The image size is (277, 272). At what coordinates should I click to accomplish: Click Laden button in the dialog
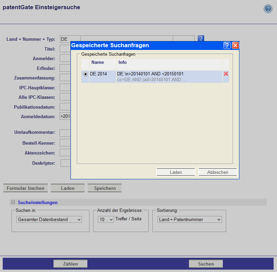(x=176, y=172)
